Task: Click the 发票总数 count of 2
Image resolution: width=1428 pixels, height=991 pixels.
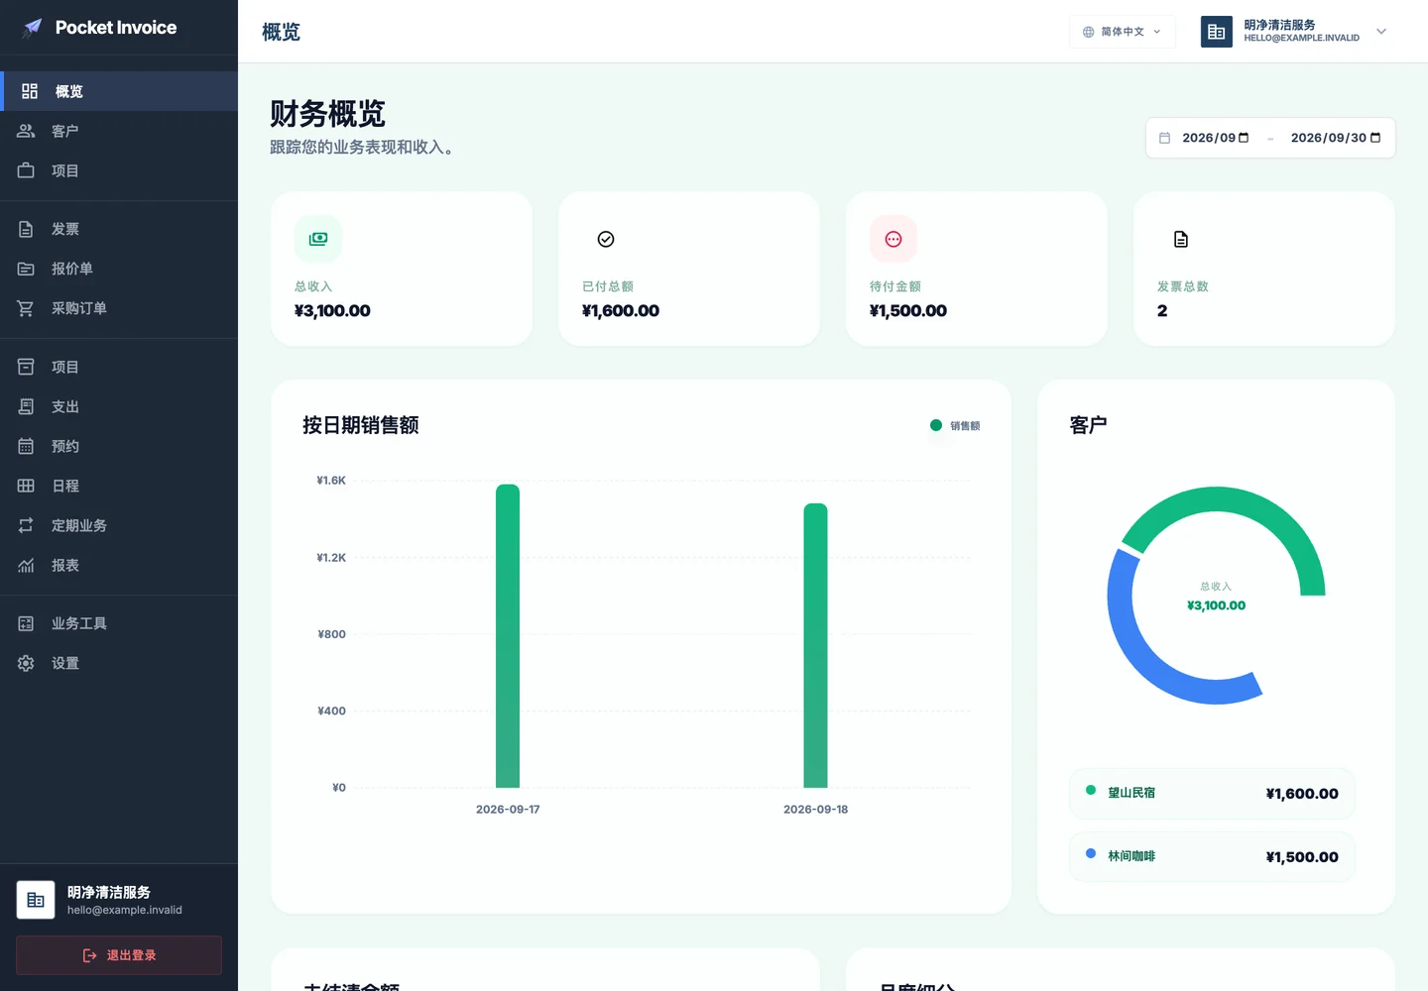Action: 1162,310
